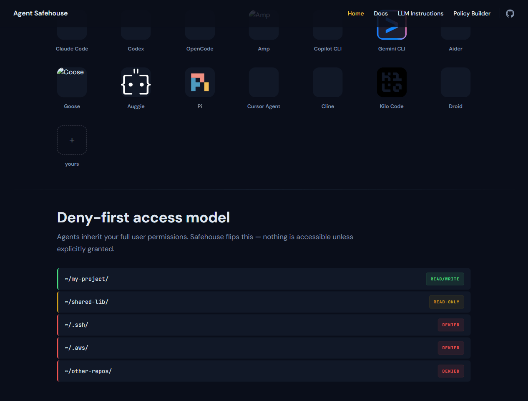Click the READ-ONLY badge
Screen dimensions: 528x401
click(x=446, y=302)
